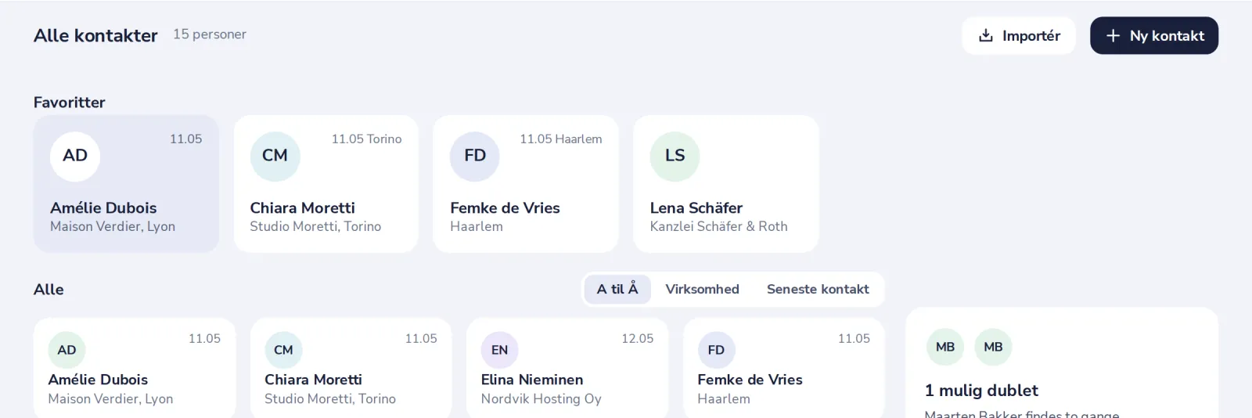
Task: Open Amélie Dubois card in Alle list
Action: tap(135, 368)
